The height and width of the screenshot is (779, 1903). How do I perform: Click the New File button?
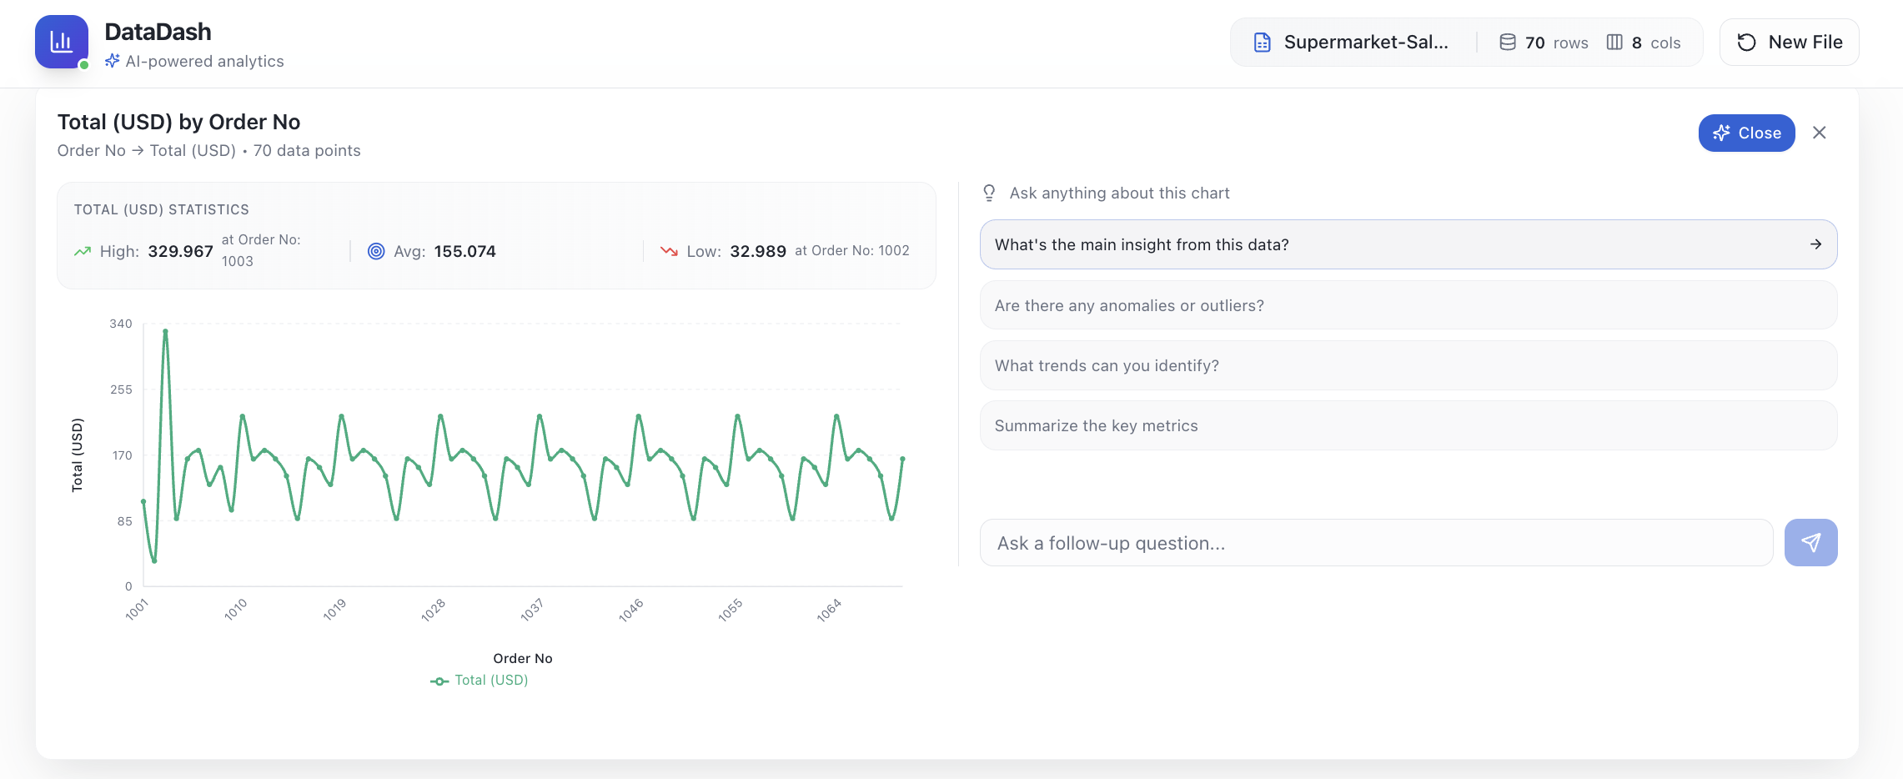(x=1789, y=42)
